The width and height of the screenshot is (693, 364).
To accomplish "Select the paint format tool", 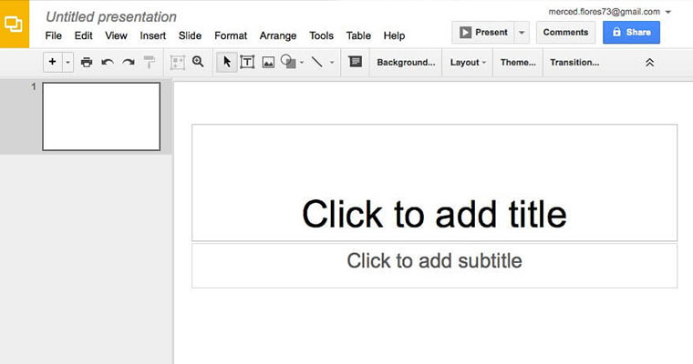I will click(x=150, y=62).
